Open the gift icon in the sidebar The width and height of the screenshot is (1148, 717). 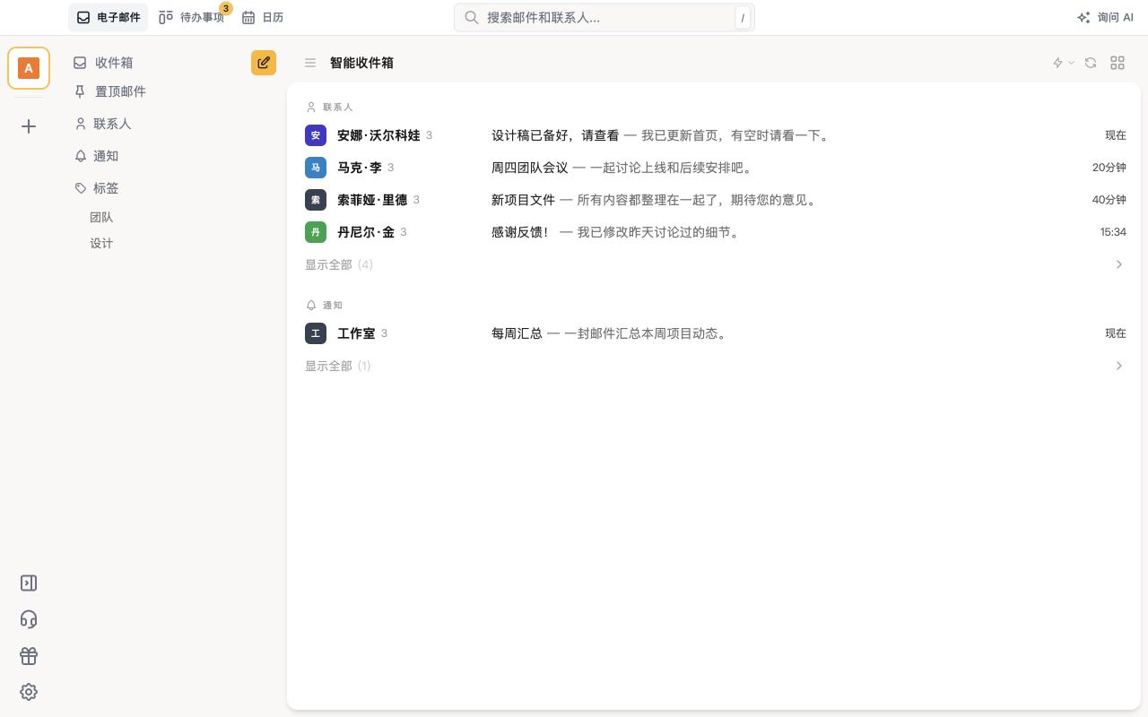(x=29, y=656)
